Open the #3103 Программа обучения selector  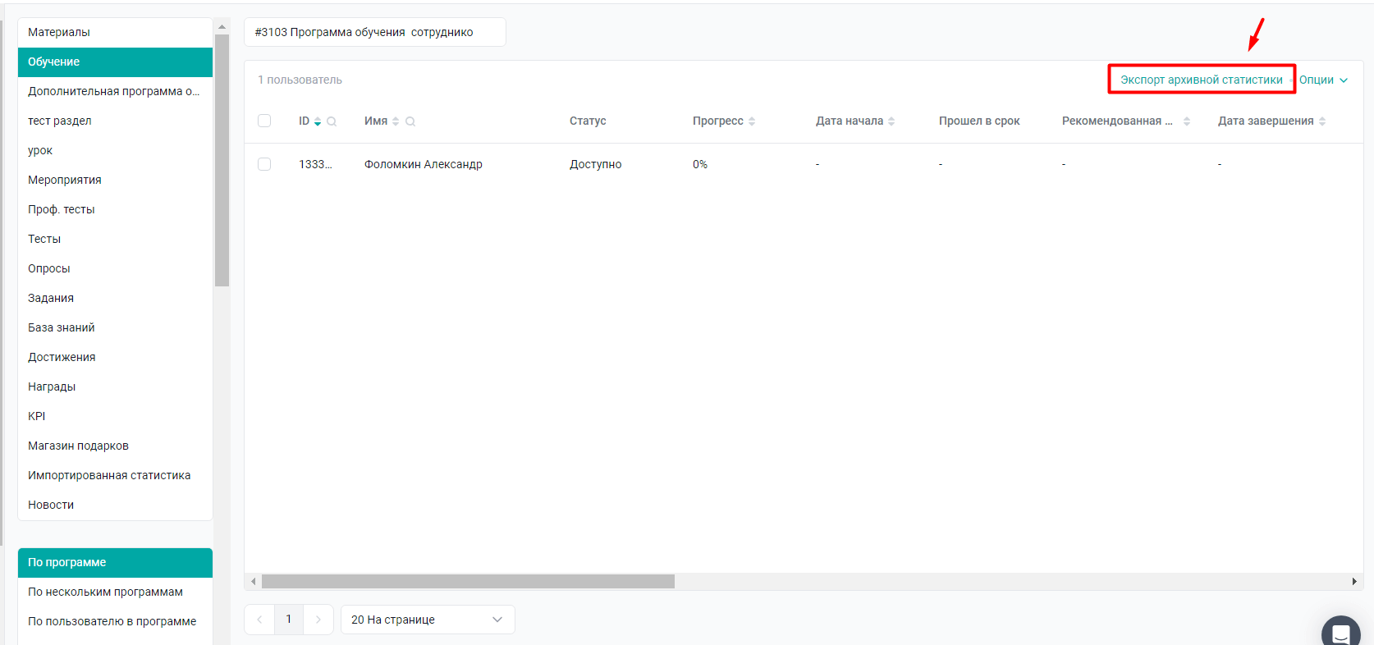pos(374,32)
